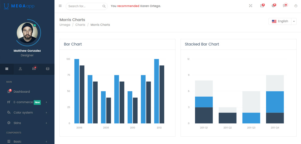Click the 2011 Q4 blue segment in stacked chart
Viewport: 301px width, 144px height.
(x=275, y=102)
